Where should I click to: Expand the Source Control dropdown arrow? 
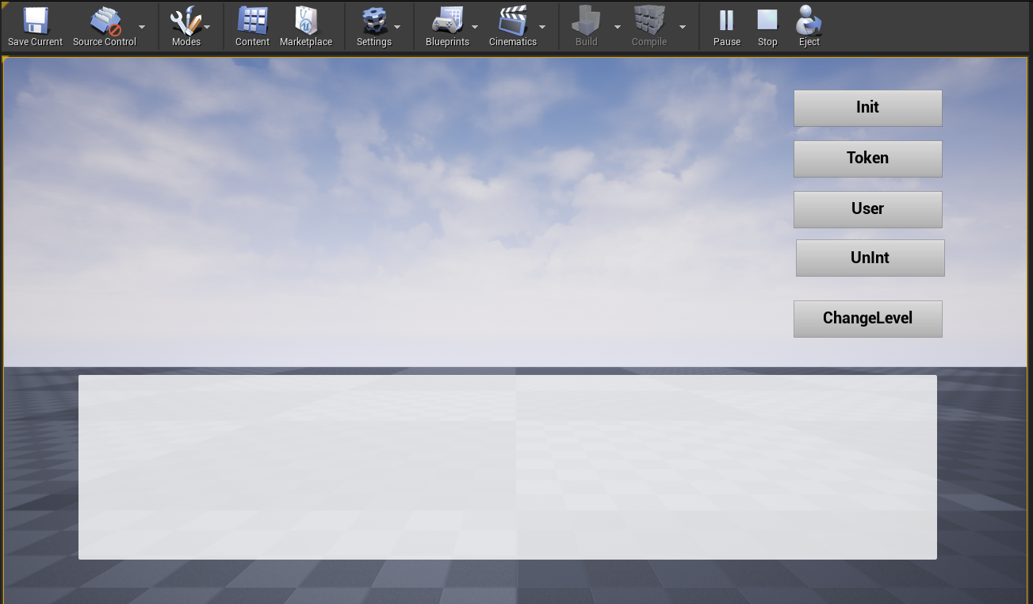coord(143,27)
